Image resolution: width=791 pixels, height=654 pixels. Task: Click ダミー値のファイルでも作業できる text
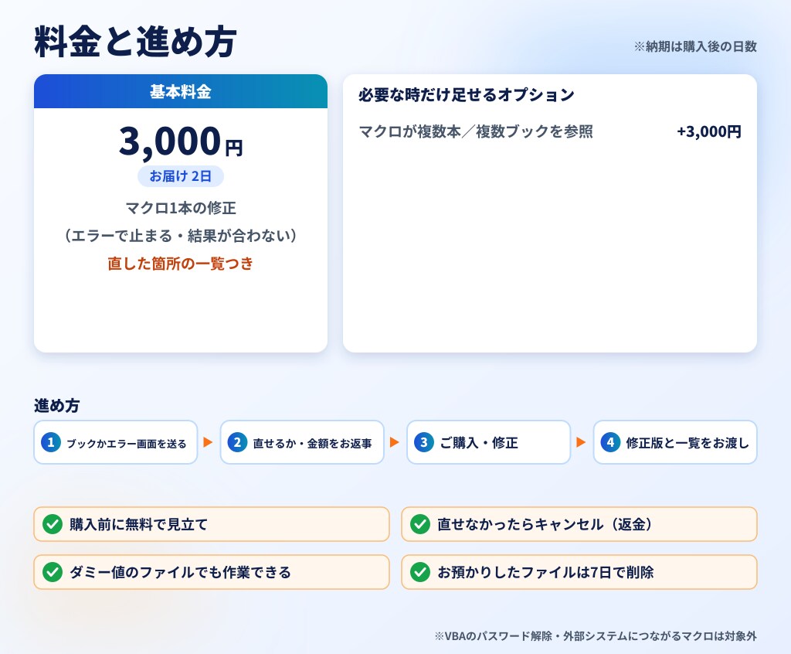180,572
